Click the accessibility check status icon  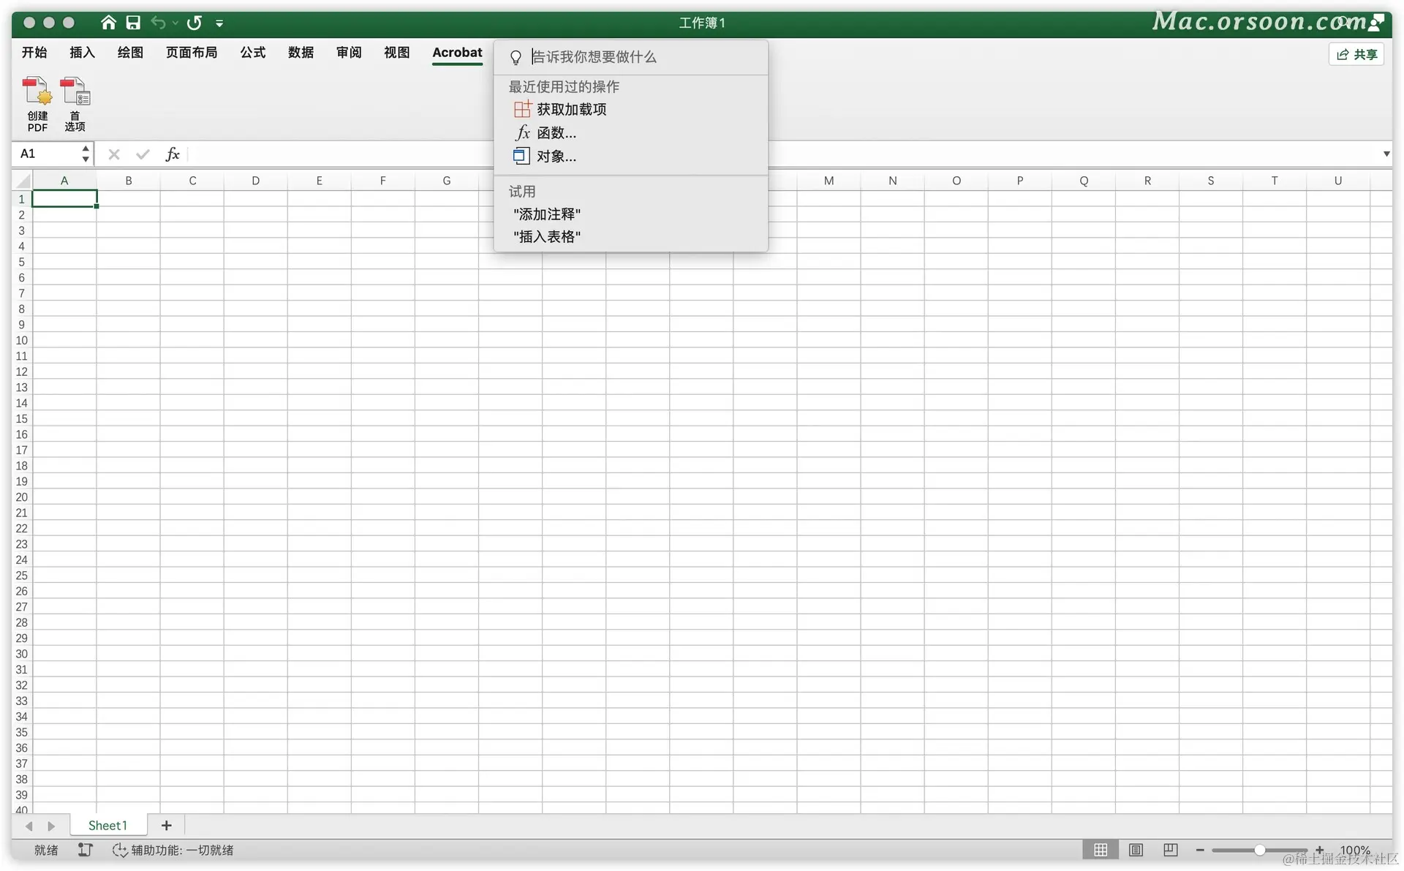point(120,850)
